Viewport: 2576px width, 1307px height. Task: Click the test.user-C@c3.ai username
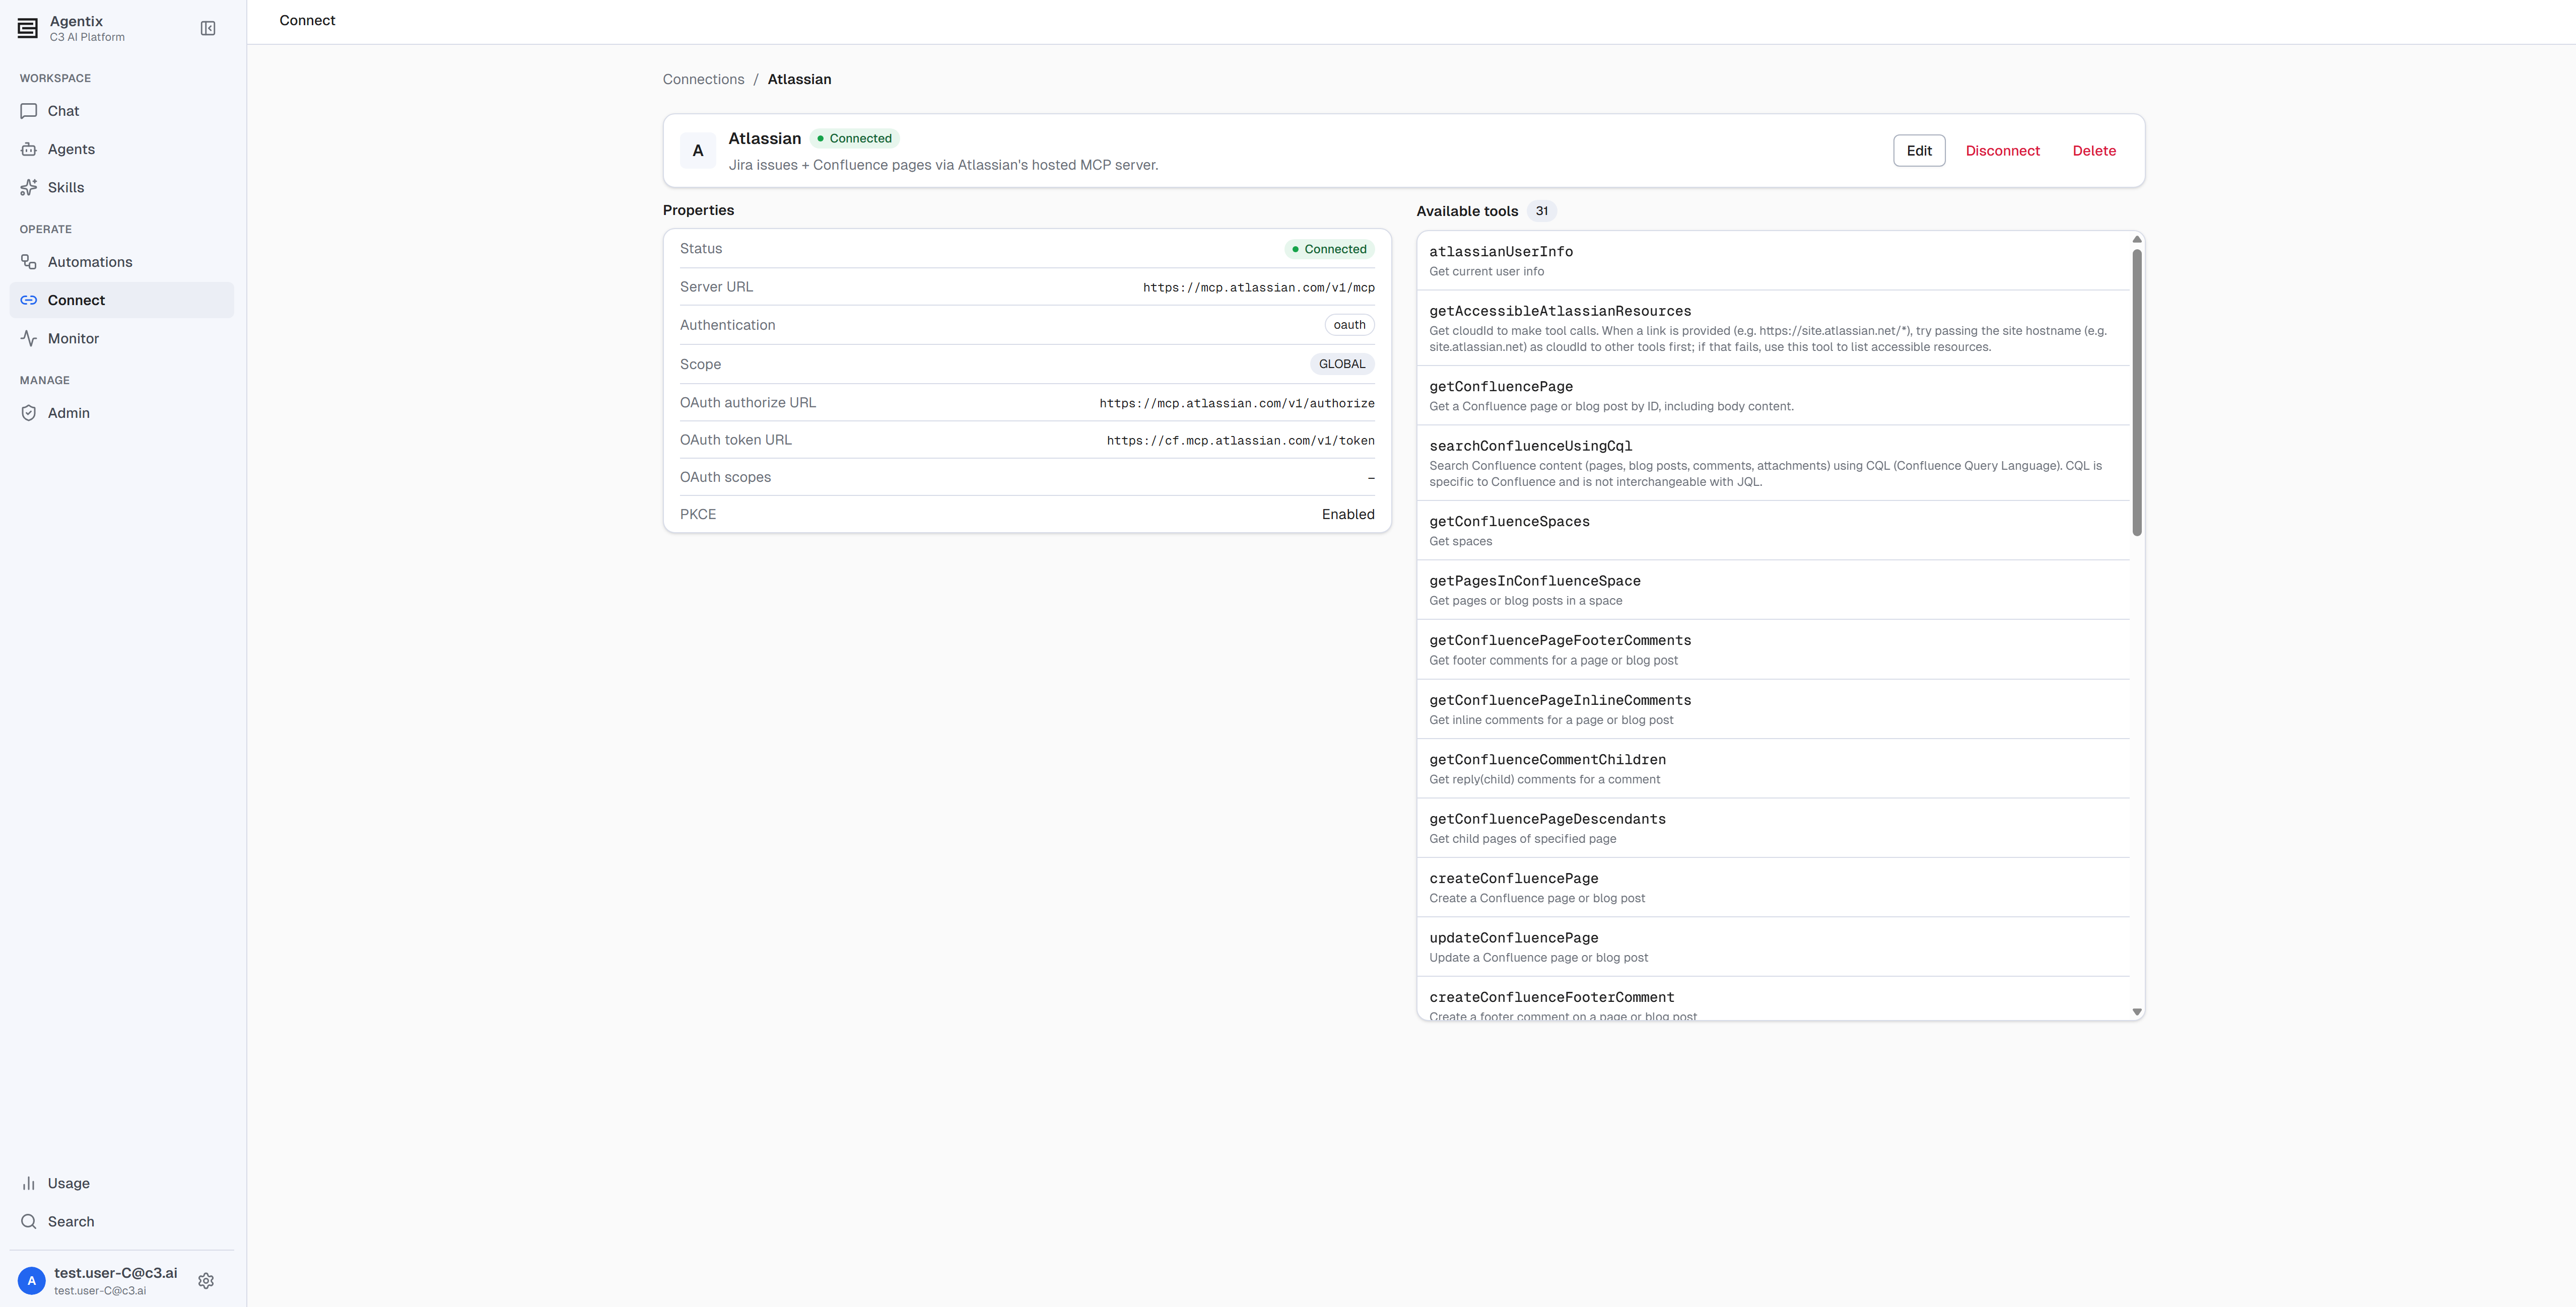[x=116, y=1273]
